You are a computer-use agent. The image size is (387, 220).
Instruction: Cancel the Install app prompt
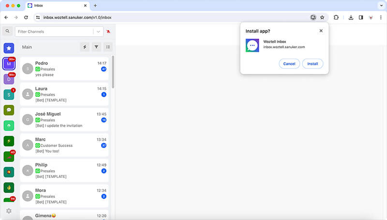coord(289,64)
